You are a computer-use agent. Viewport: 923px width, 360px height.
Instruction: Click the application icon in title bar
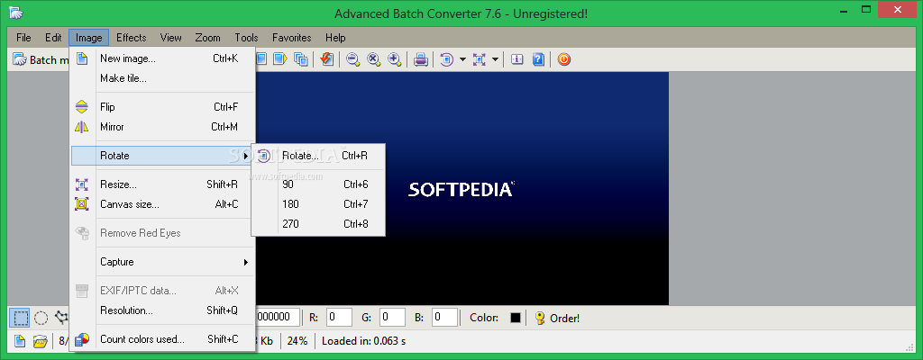click(x=17, y=13)
